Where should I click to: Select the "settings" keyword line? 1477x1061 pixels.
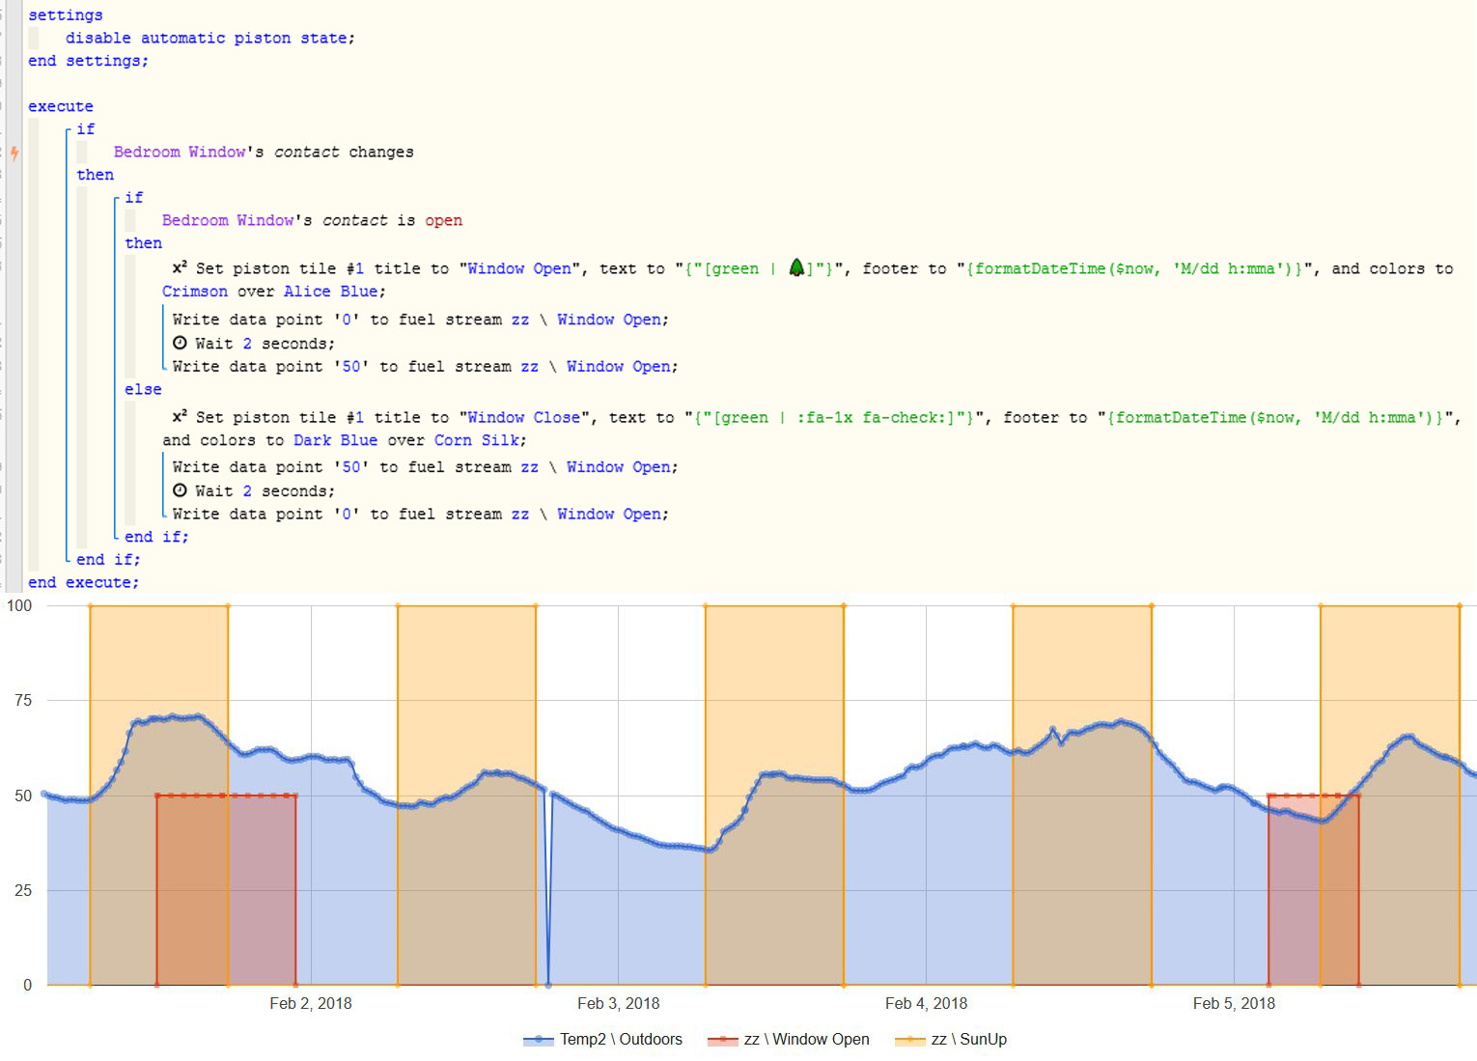pos(66,15)
